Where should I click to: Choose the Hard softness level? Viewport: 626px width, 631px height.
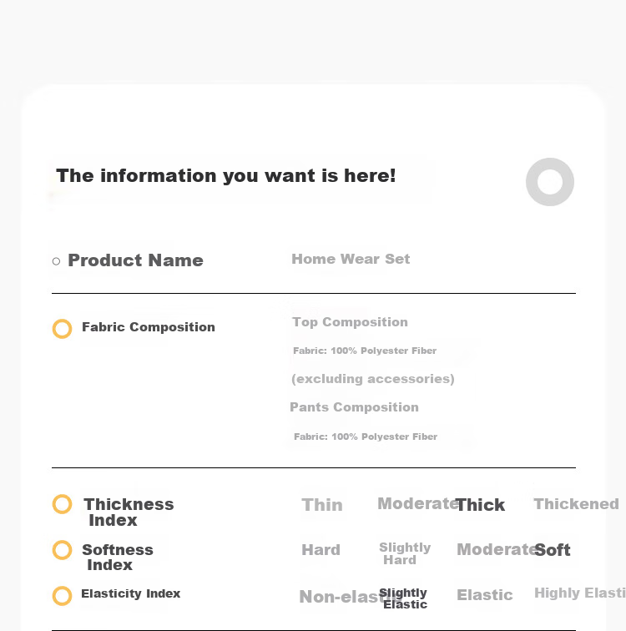(321, 550)
